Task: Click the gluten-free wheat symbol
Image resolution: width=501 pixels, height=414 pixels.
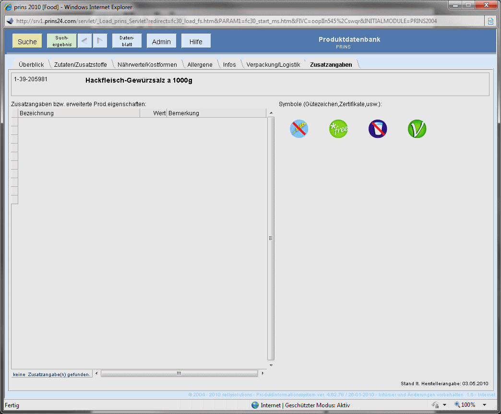Action: 299,129
